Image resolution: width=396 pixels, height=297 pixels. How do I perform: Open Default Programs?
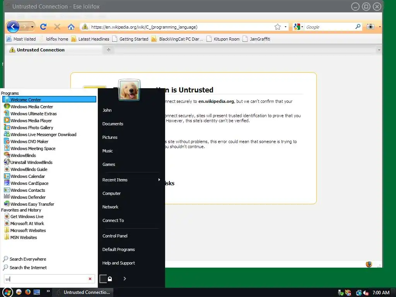click(x=118, y=249)
